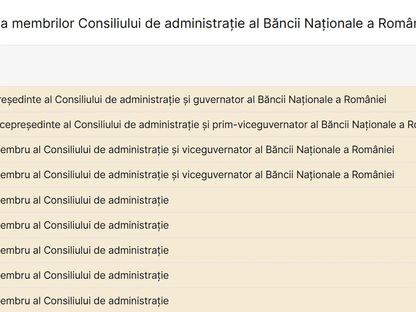Click the third plain membru al Consiliului row

click(84, 250)
